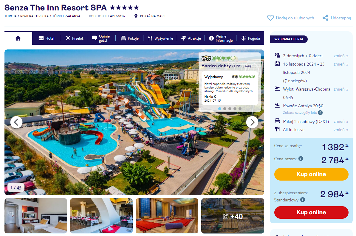Click info icon next to Cena razem

pos(301,159)
